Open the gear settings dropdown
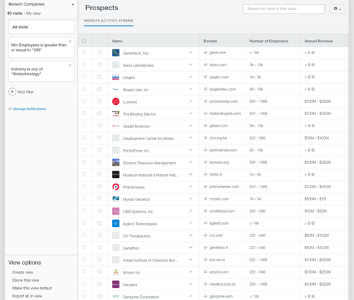354x300 pixels. tap(337, 9)
